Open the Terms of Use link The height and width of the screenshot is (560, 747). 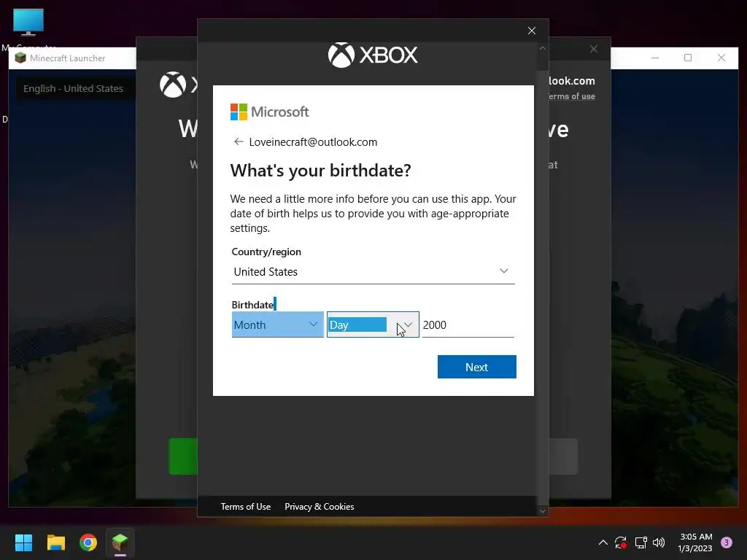[x=246, y=507]
